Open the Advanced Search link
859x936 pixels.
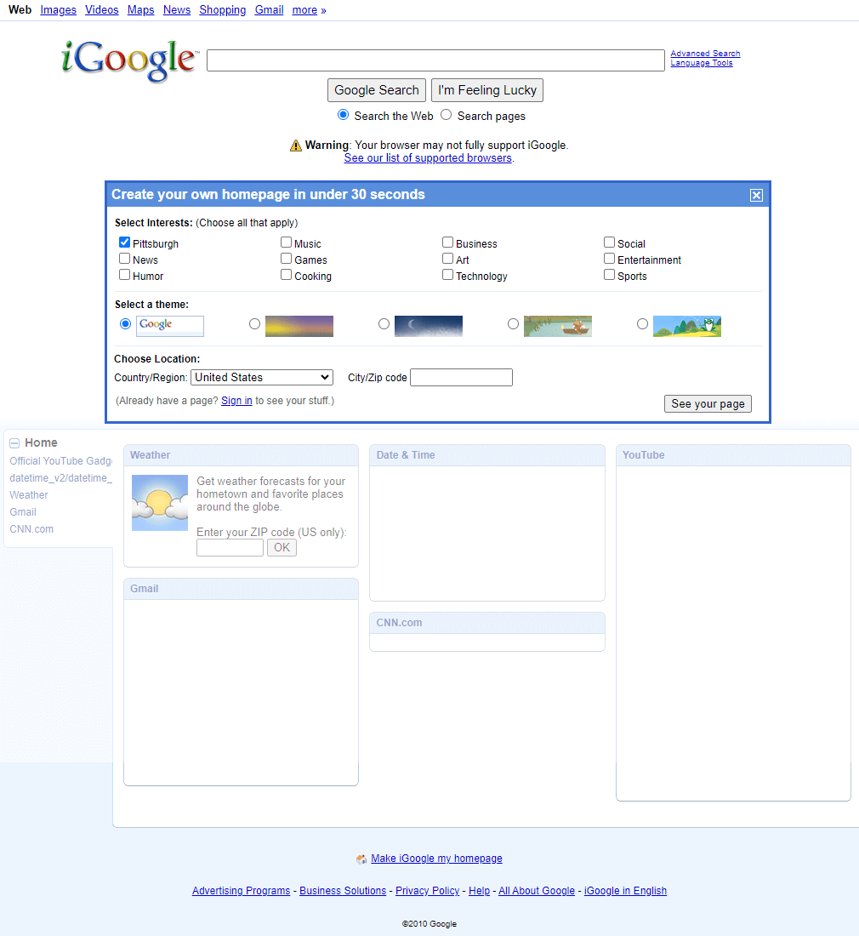click(x=705, y=53)
